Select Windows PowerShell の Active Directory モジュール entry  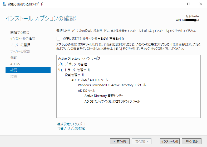pyautogui.click(x=112, y=85)
